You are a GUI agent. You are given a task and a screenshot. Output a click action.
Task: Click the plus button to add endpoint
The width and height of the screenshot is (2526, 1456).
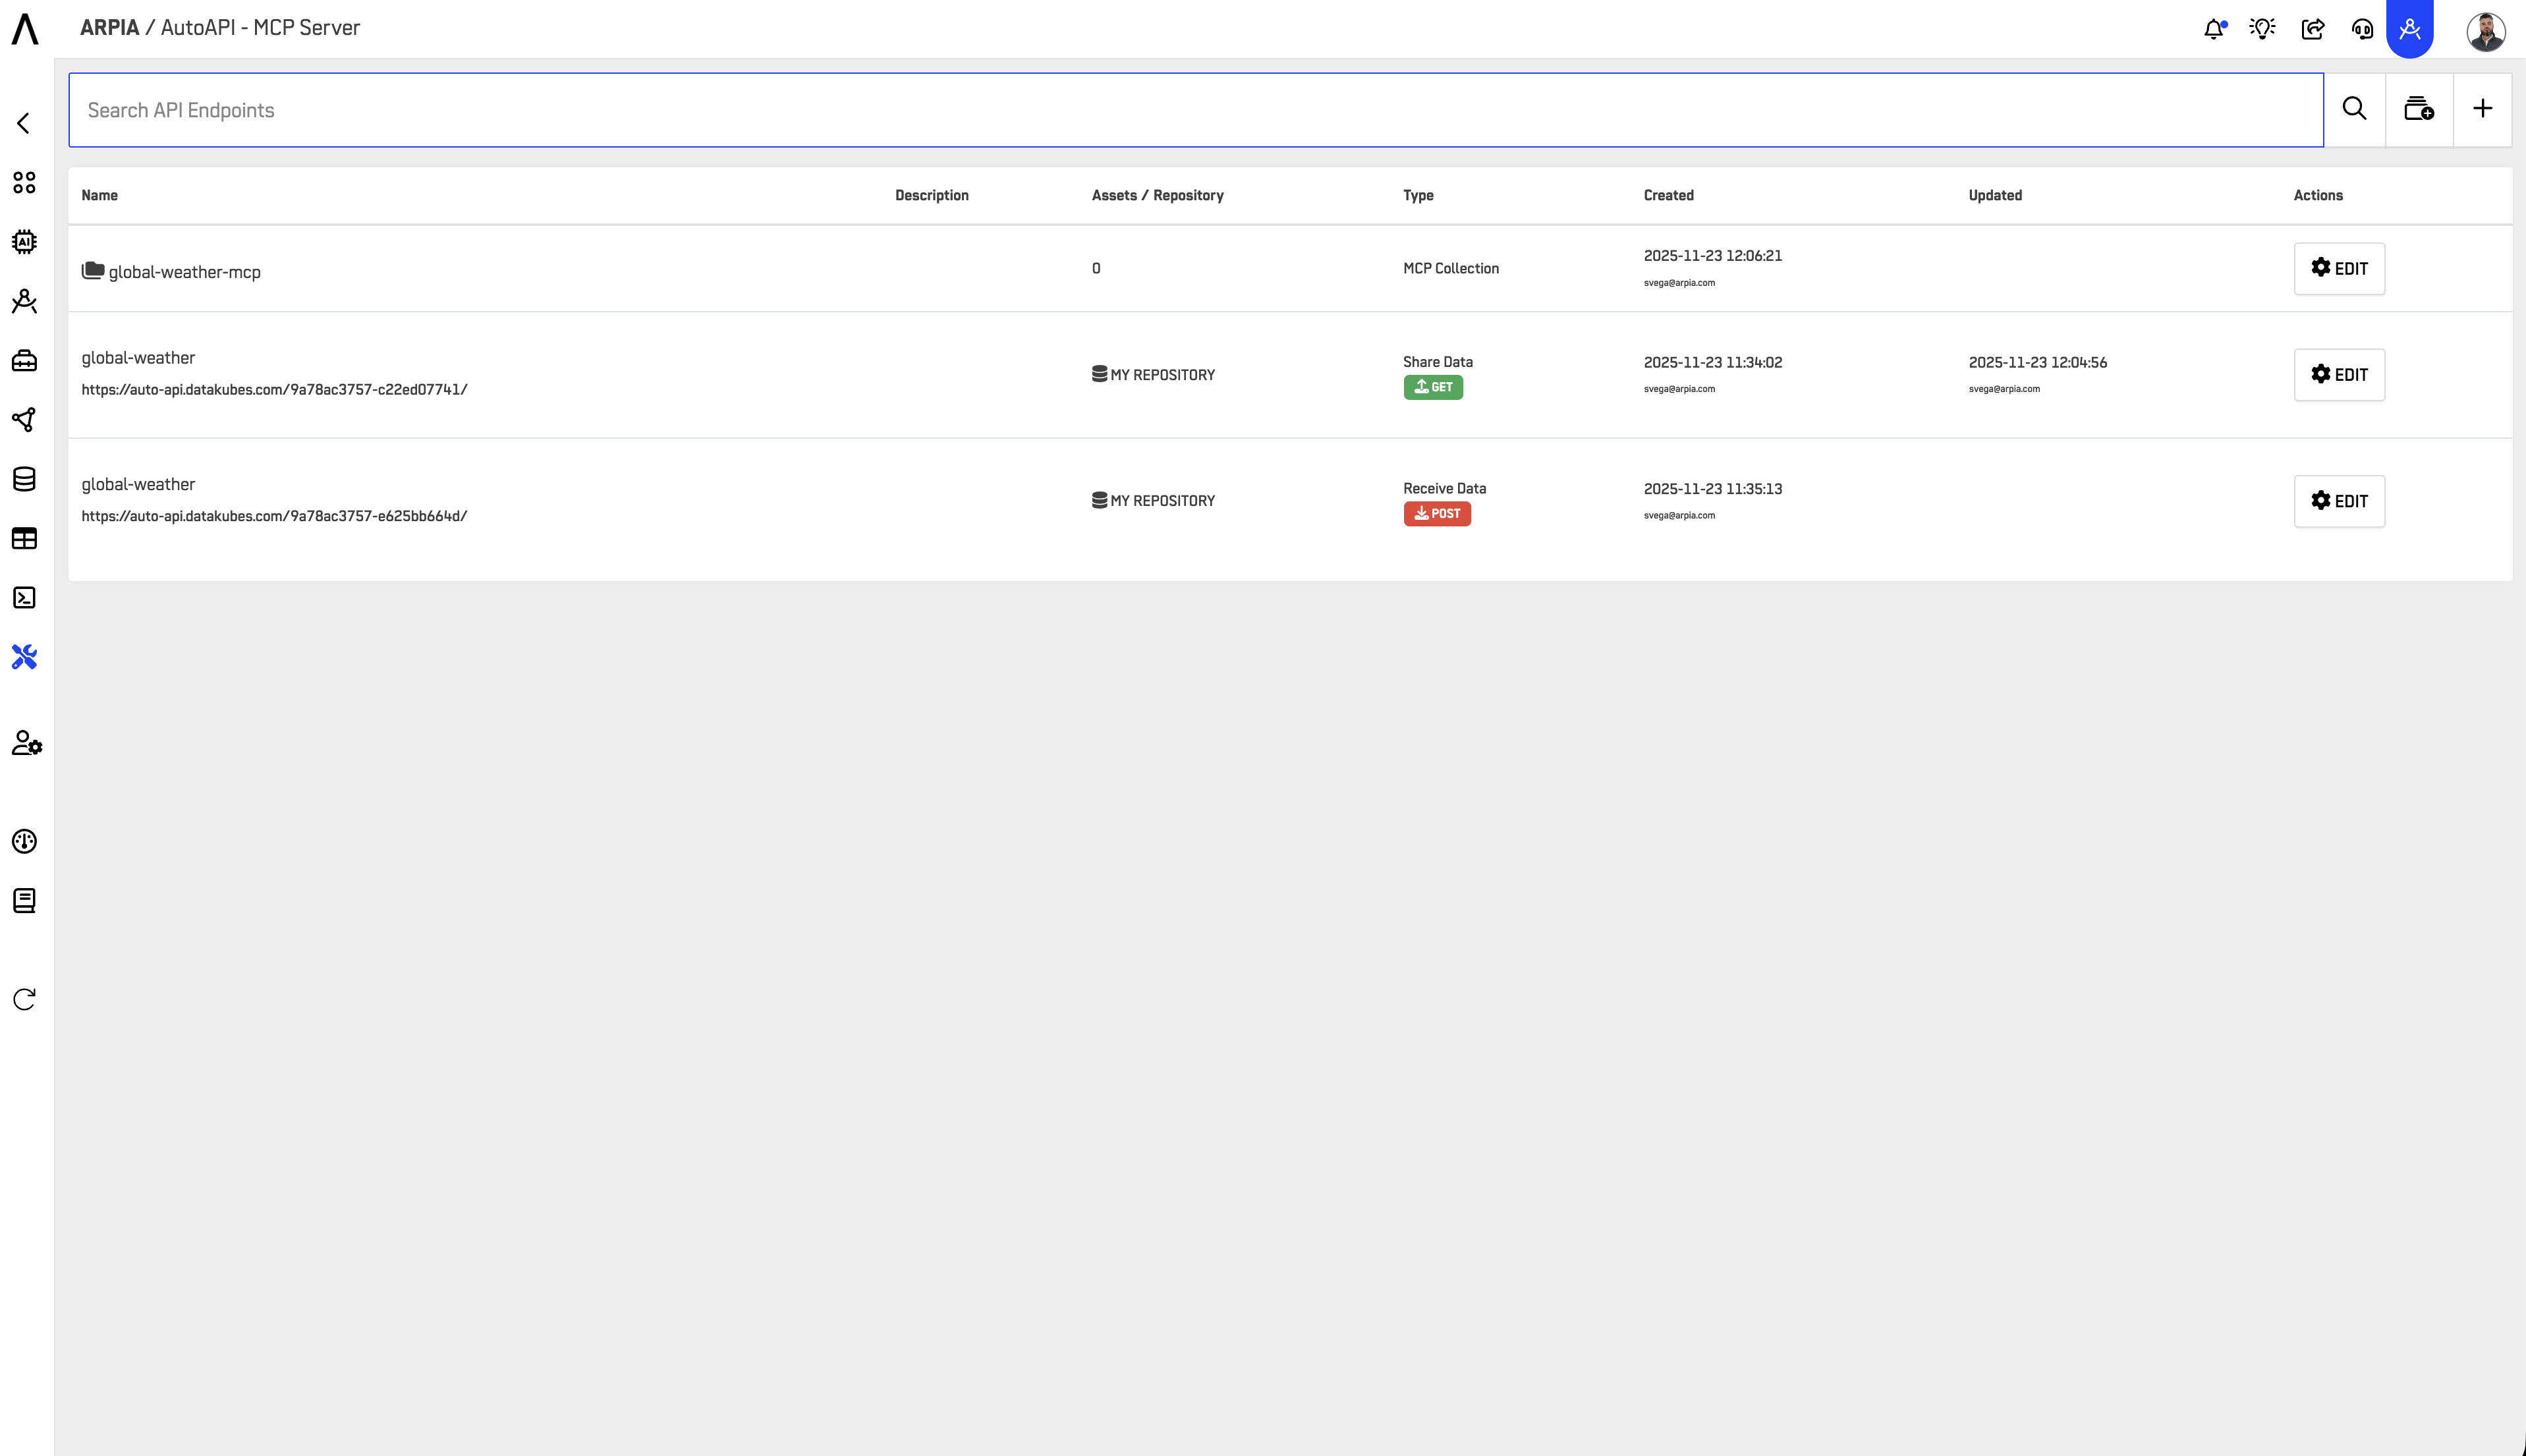[2484, 108]
